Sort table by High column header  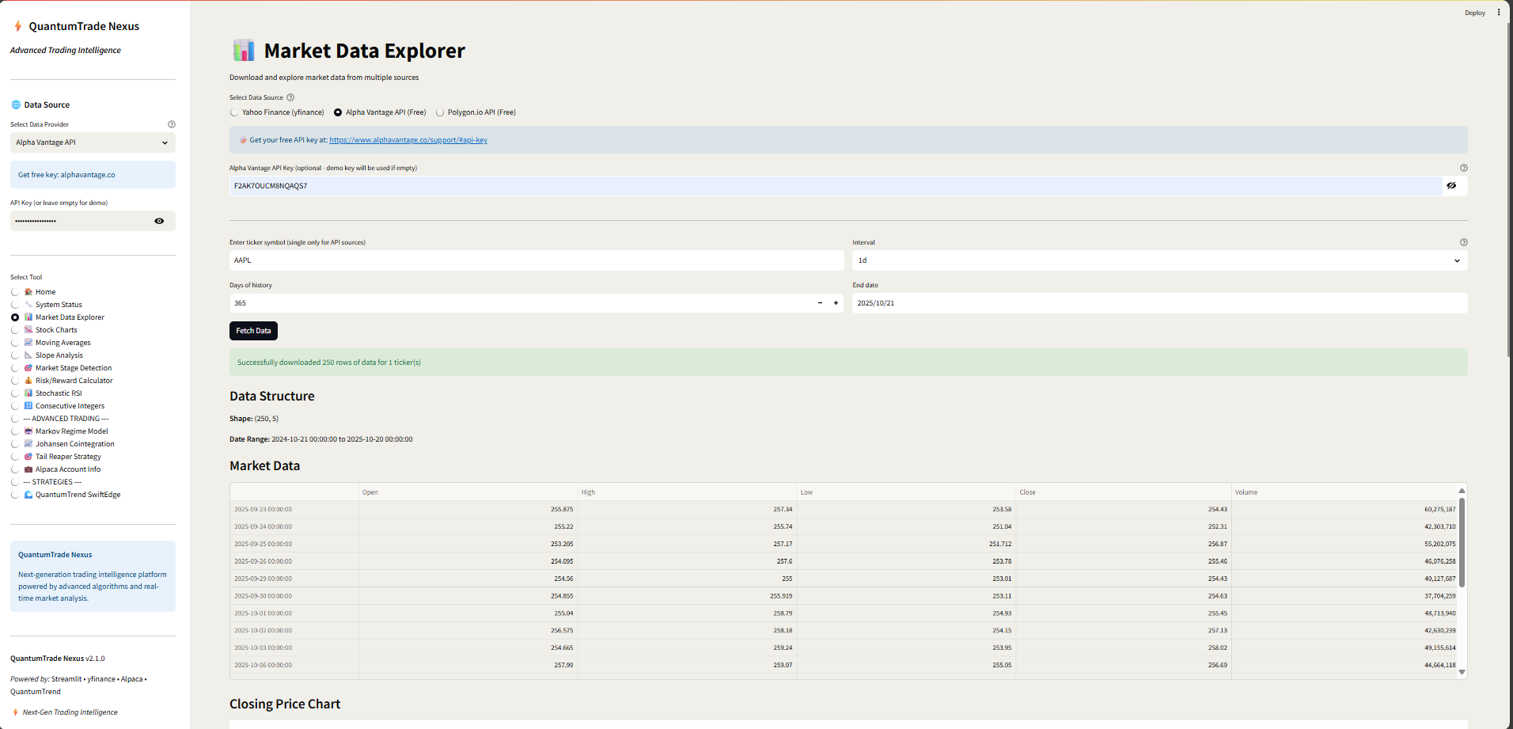[688, 492]
